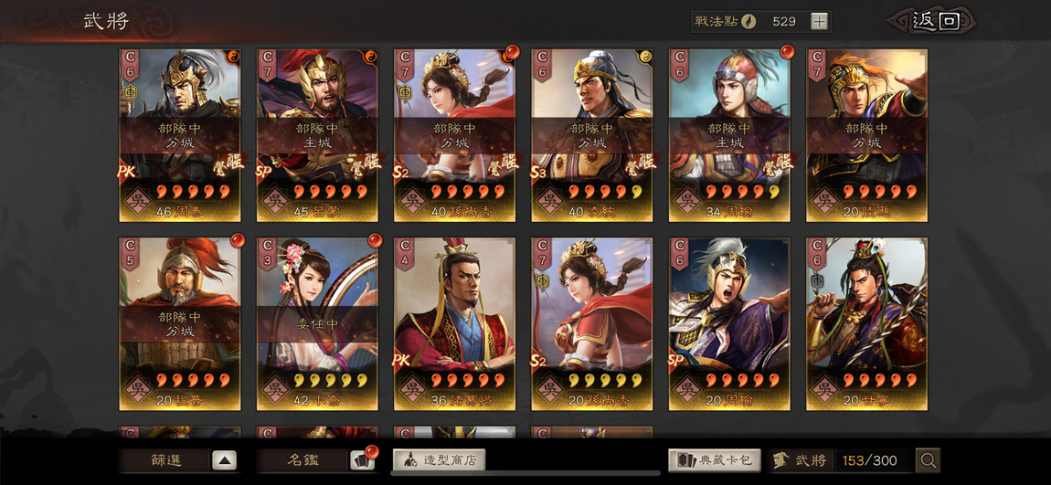This screenshot has width=1051, height=485.
Task: Click the plus icon beside 戰法點 529
Action: pos(819,21)
